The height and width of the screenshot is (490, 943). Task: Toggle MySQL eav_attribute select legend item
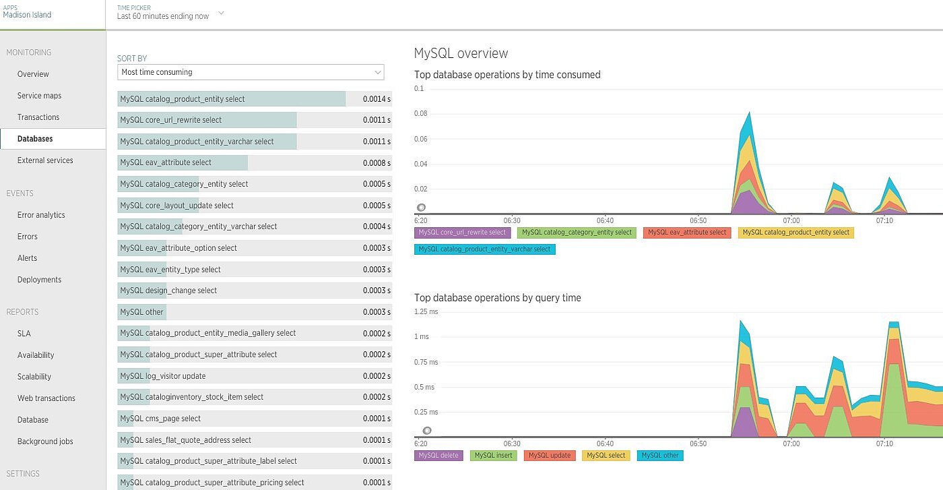pos(686,233)
